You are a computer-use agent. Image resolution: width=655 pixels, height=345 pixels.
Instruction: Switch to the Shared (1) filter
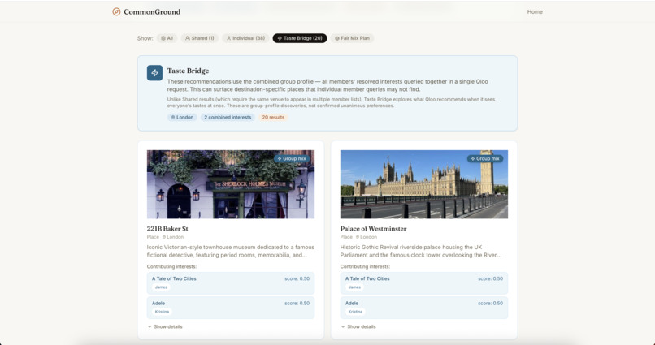click(x=200, y=38)
